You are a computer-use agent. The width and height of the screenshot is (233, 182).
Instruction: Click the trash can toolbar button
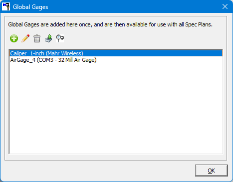tap(37, 38)
